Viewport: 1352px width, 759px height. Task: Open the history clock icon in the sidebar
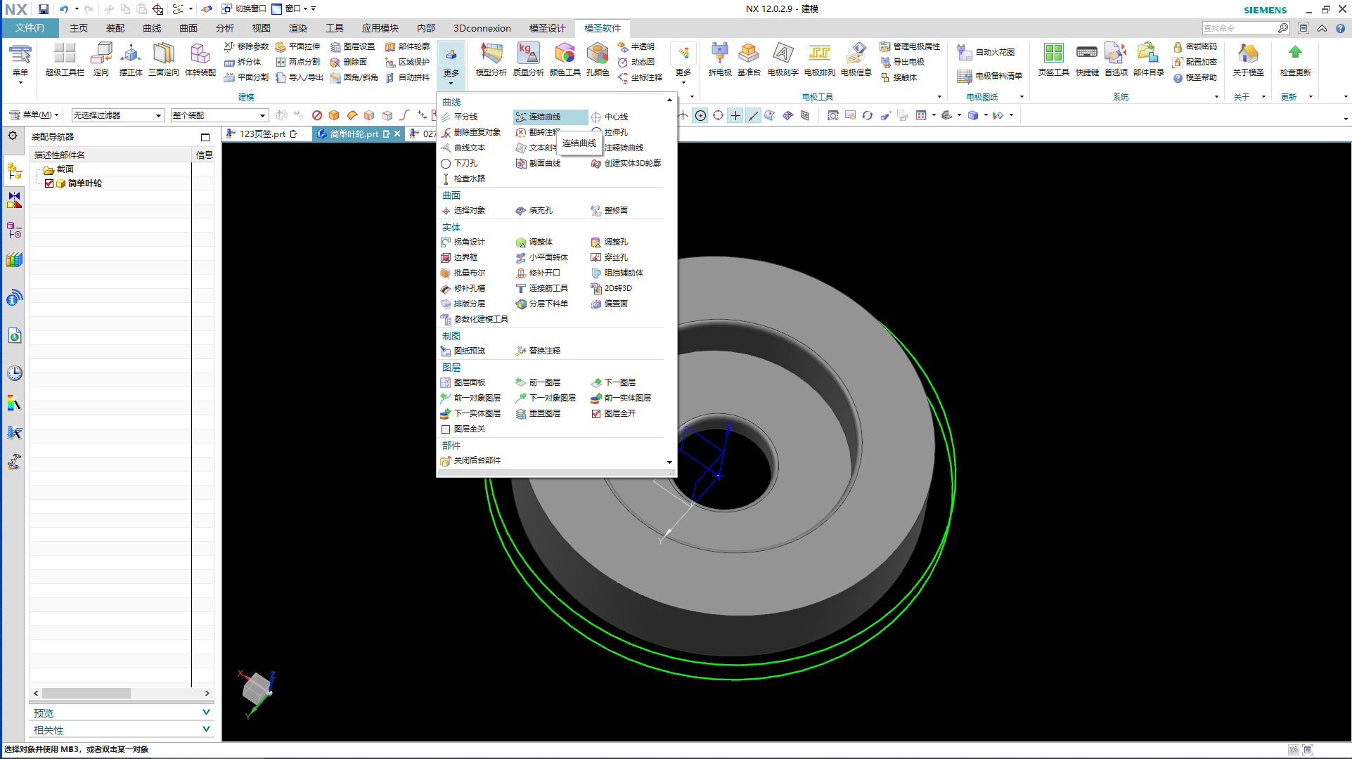[x=14, y=373]
